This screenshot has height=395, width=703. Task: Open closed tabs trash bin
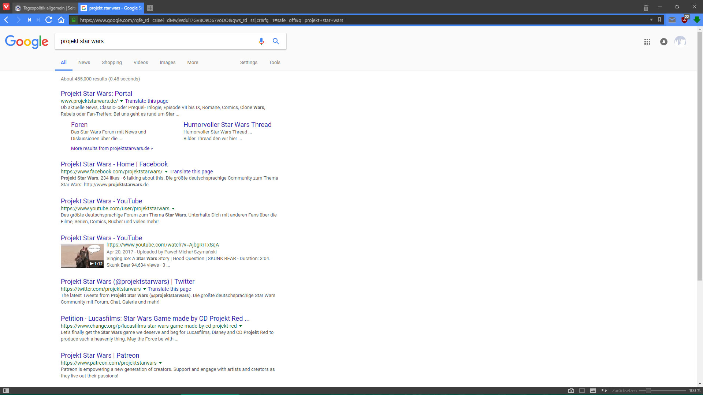[646, 8]
